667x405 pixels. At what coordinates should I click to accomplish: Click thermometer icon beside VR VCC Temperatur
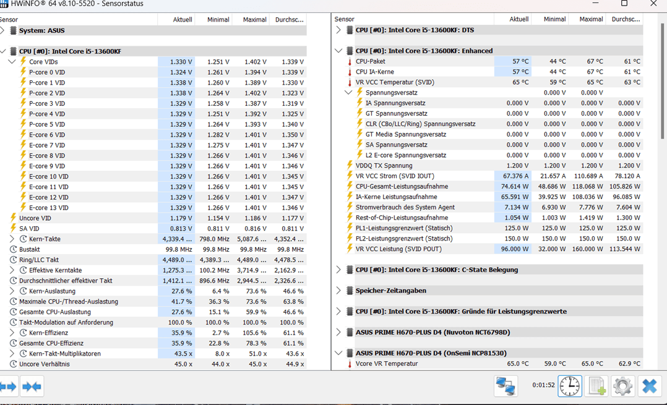tap(350, 82)
